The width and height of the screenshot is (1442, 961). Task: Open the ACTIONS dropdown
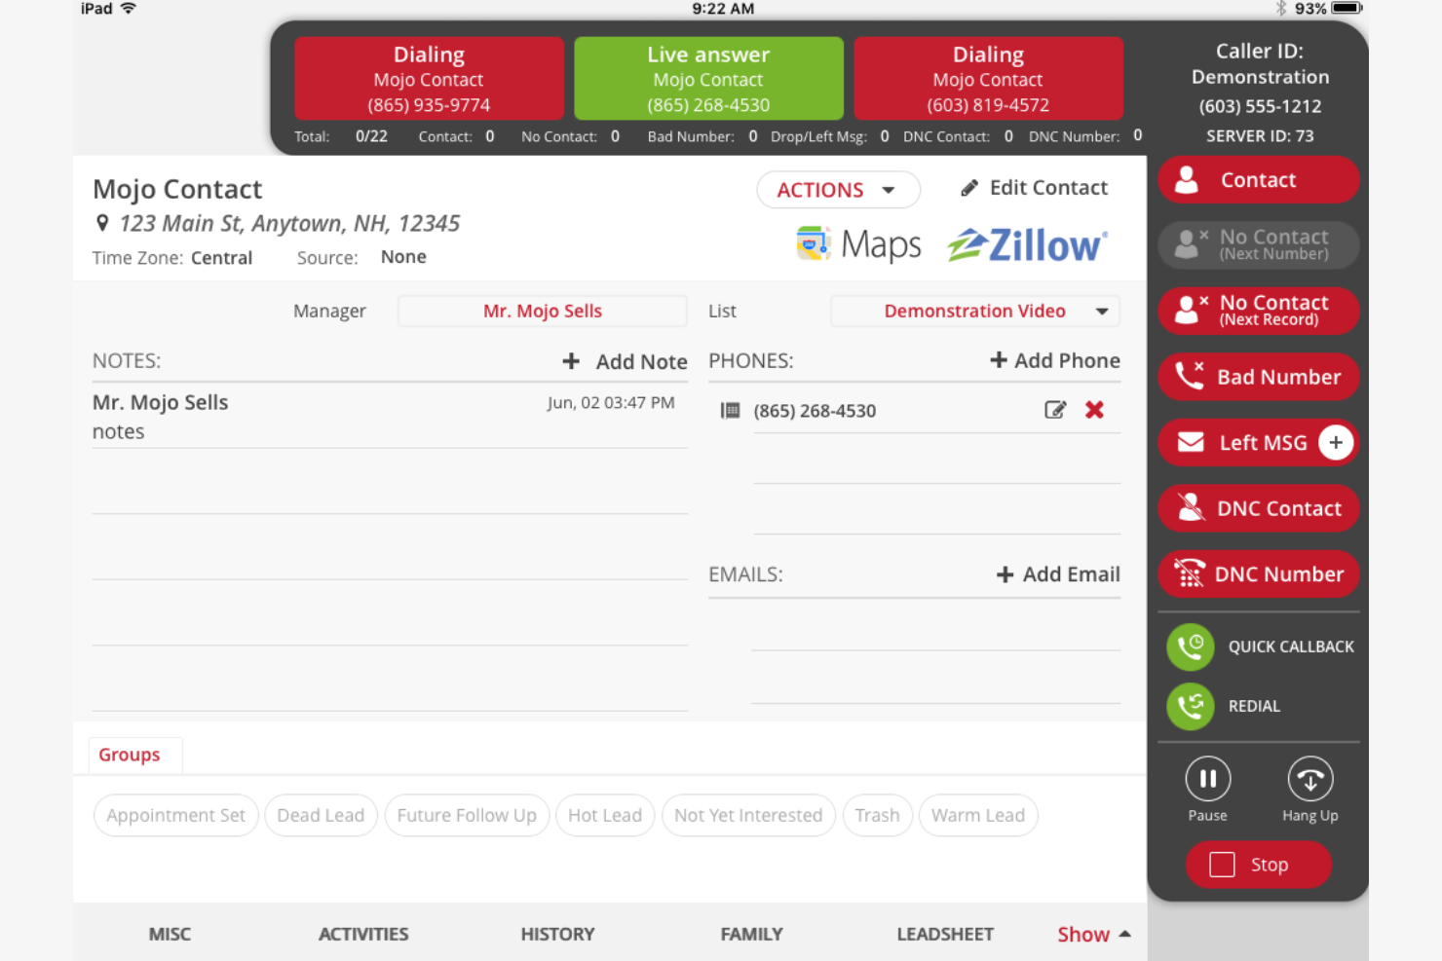pyautogui.click(x=838, y=189)
